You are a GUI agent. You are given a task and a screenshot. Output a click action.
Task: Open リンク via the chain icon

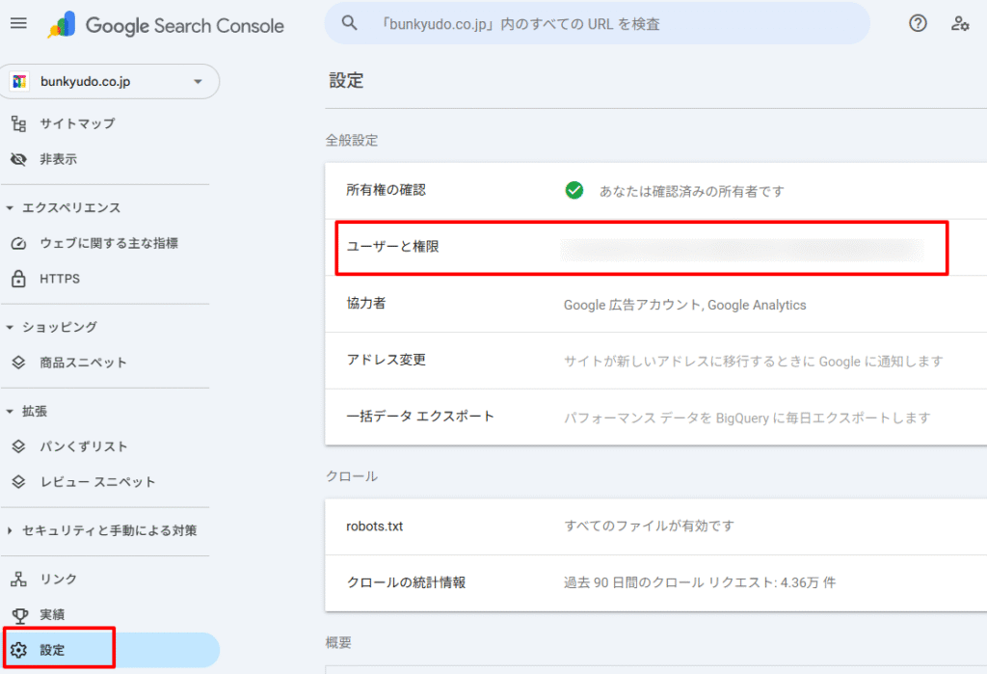click(x=19, y=580)
